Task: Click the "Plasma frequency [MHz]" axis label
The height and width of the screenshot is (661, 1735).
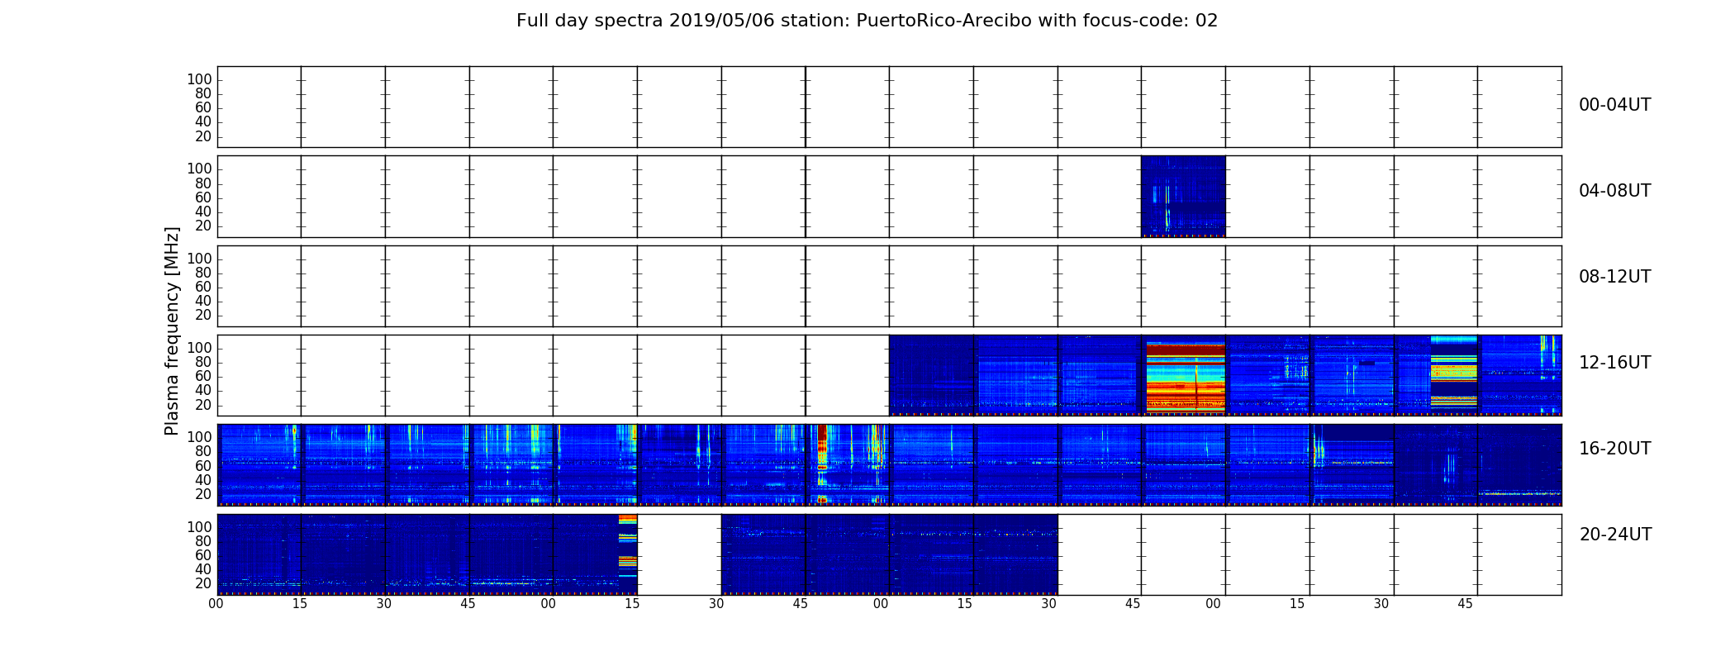Action: click(x=172, y=331)
